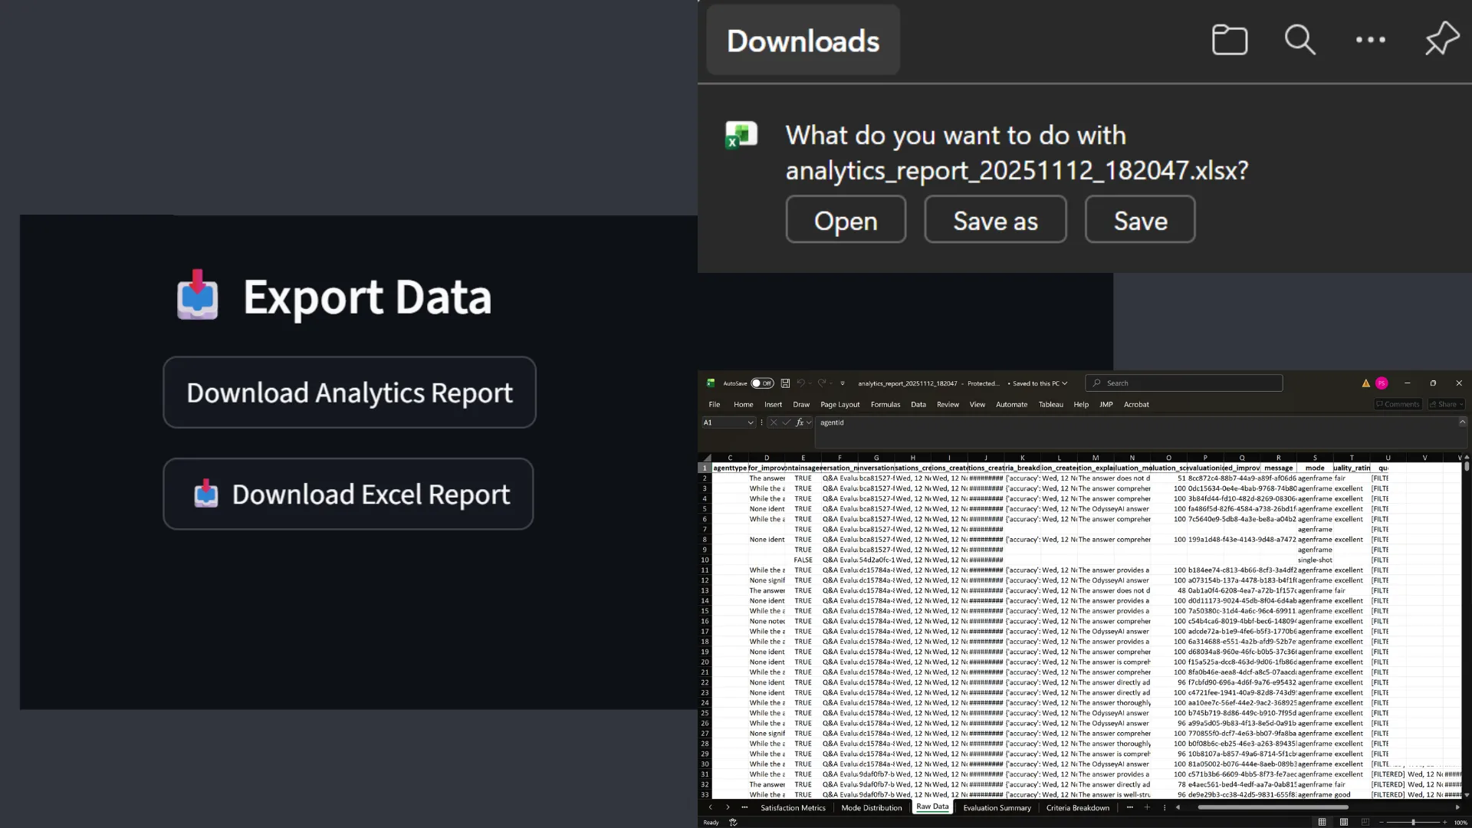Viewport: 1472px width, 828px height.
Task: Insert function using the fx icon
Action: pos(800,422)
